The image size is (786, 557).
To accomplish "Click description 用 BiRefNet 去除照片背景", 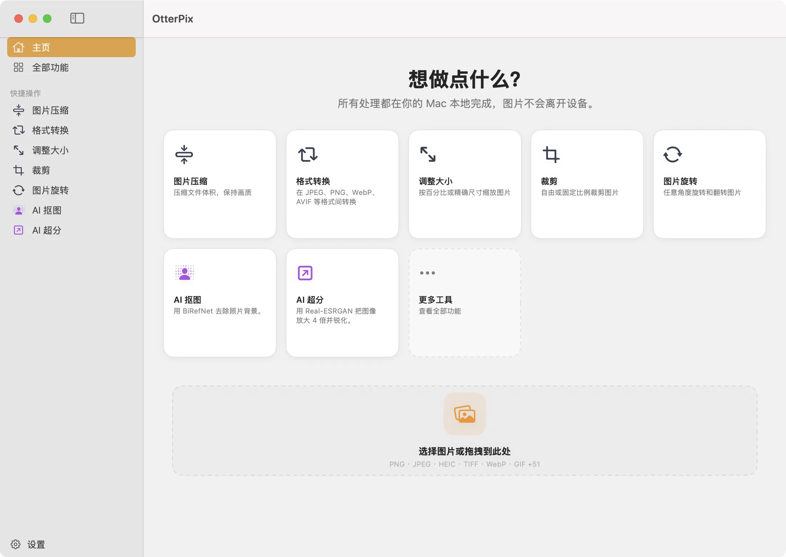I will click(x=218, y=311).
